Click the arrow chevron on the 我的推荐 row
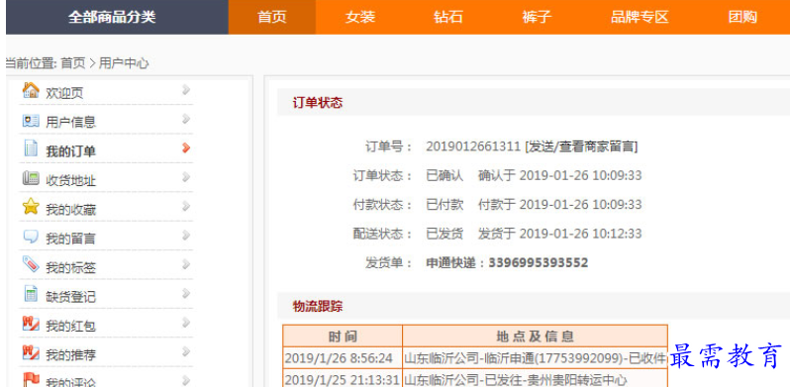 (x=186, y=351)
